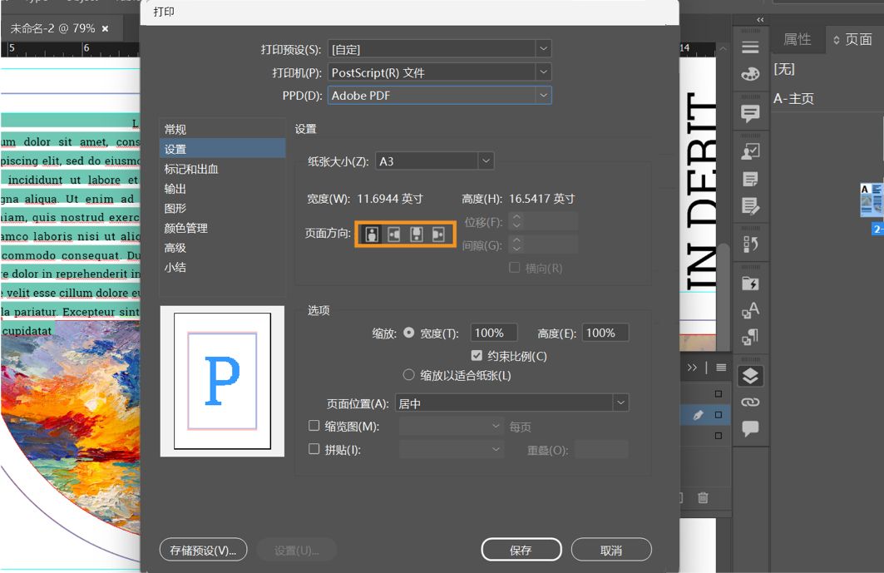
Task: Switch to the 属性 panel tab
Action: point(798,39)
